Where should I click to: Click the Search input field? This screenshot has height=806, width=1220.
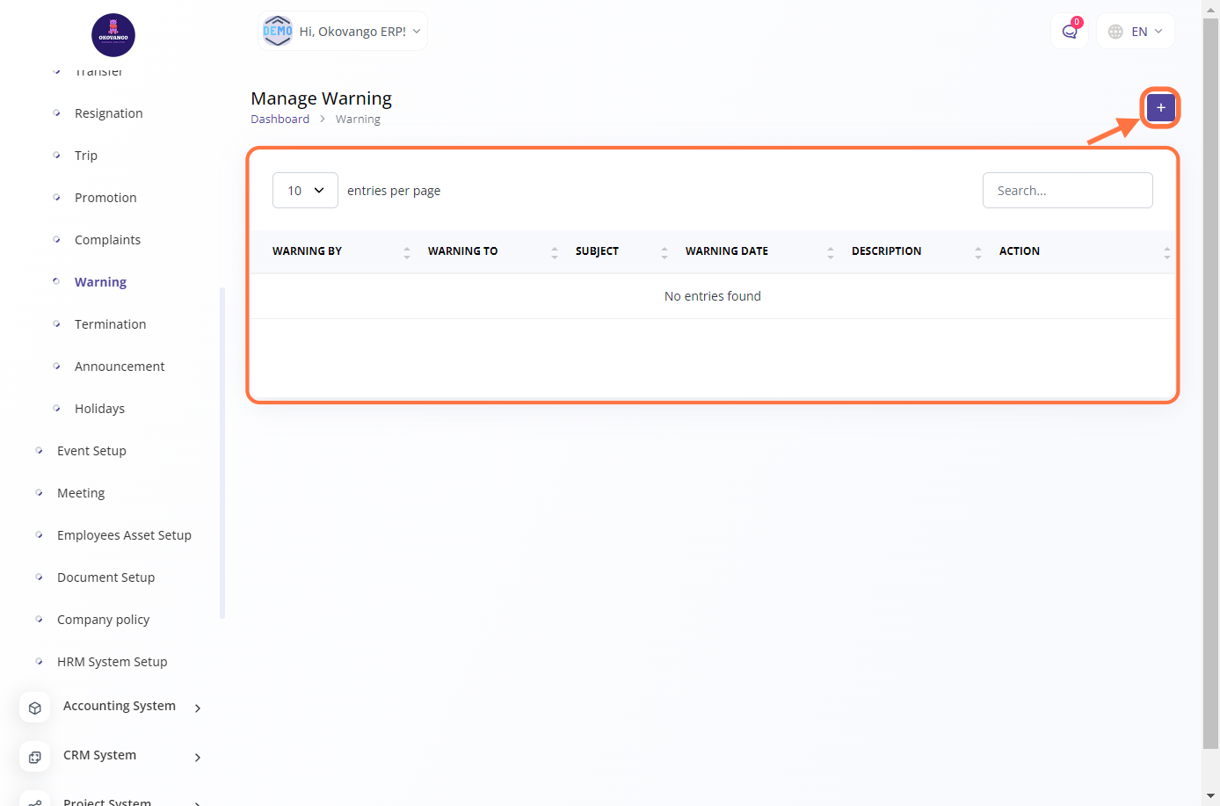1067,191
